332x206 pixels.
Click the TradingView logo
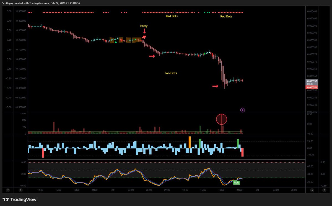point(19,199)
